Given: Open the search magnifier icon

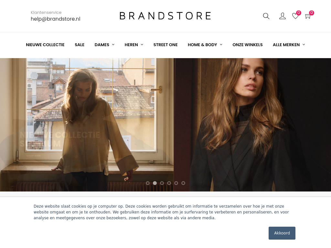Looking at the screenshot, I should point(266,16).
